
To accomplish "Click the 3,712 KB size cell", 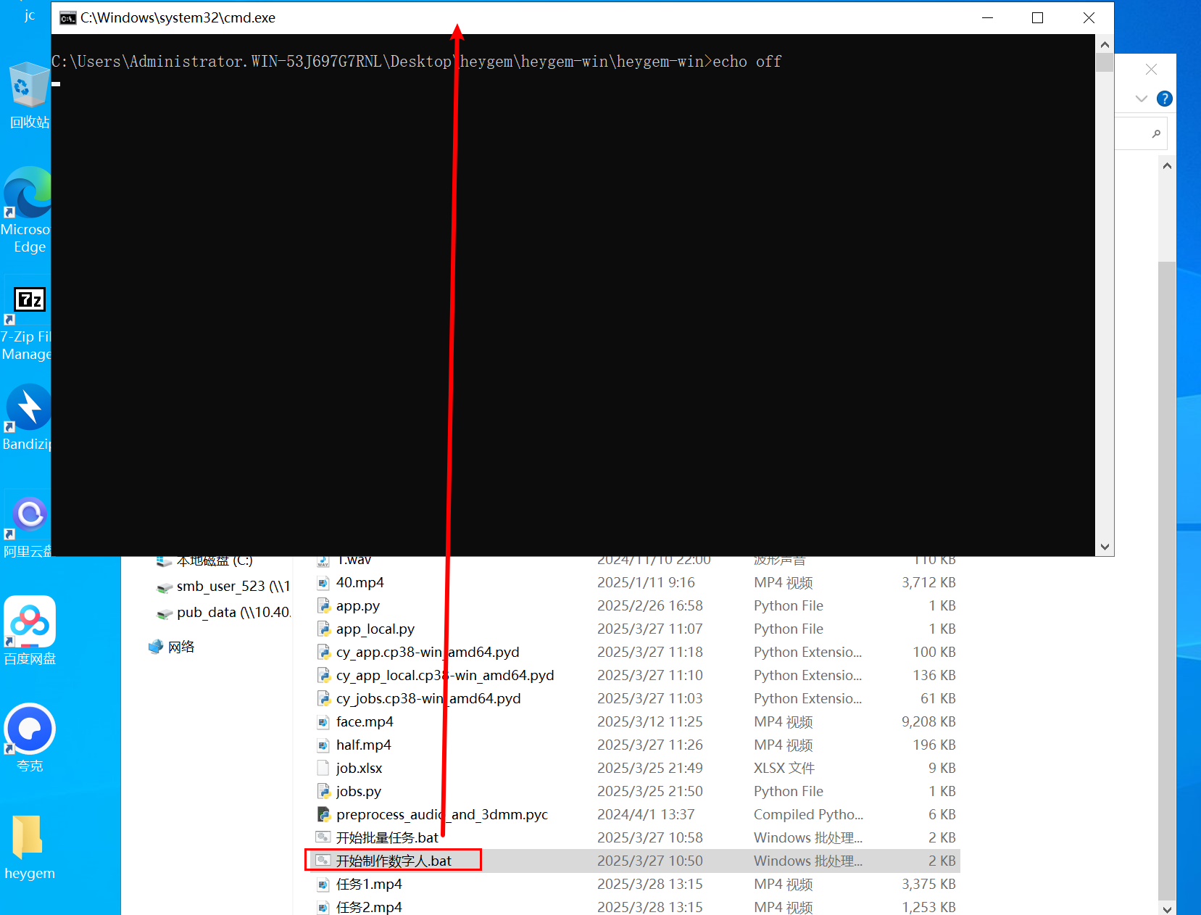I will 928,583.
